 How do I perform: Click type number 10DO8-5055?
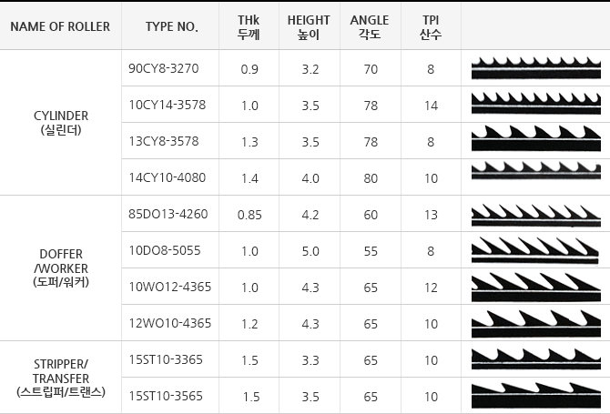[165, 250]
